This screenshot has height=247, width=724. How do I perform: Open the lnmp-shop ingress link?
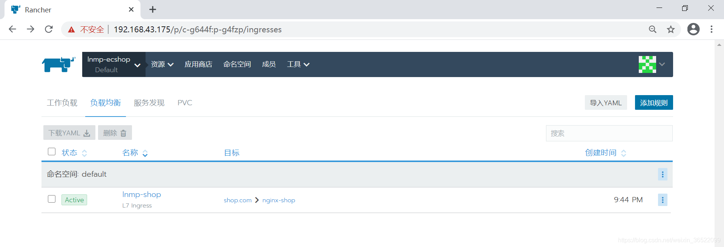[x=141, y=194]
